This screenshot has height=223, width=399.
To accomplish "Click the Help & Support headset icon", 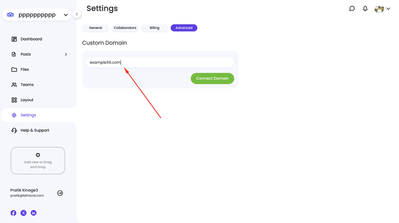I will pos(14,130).
